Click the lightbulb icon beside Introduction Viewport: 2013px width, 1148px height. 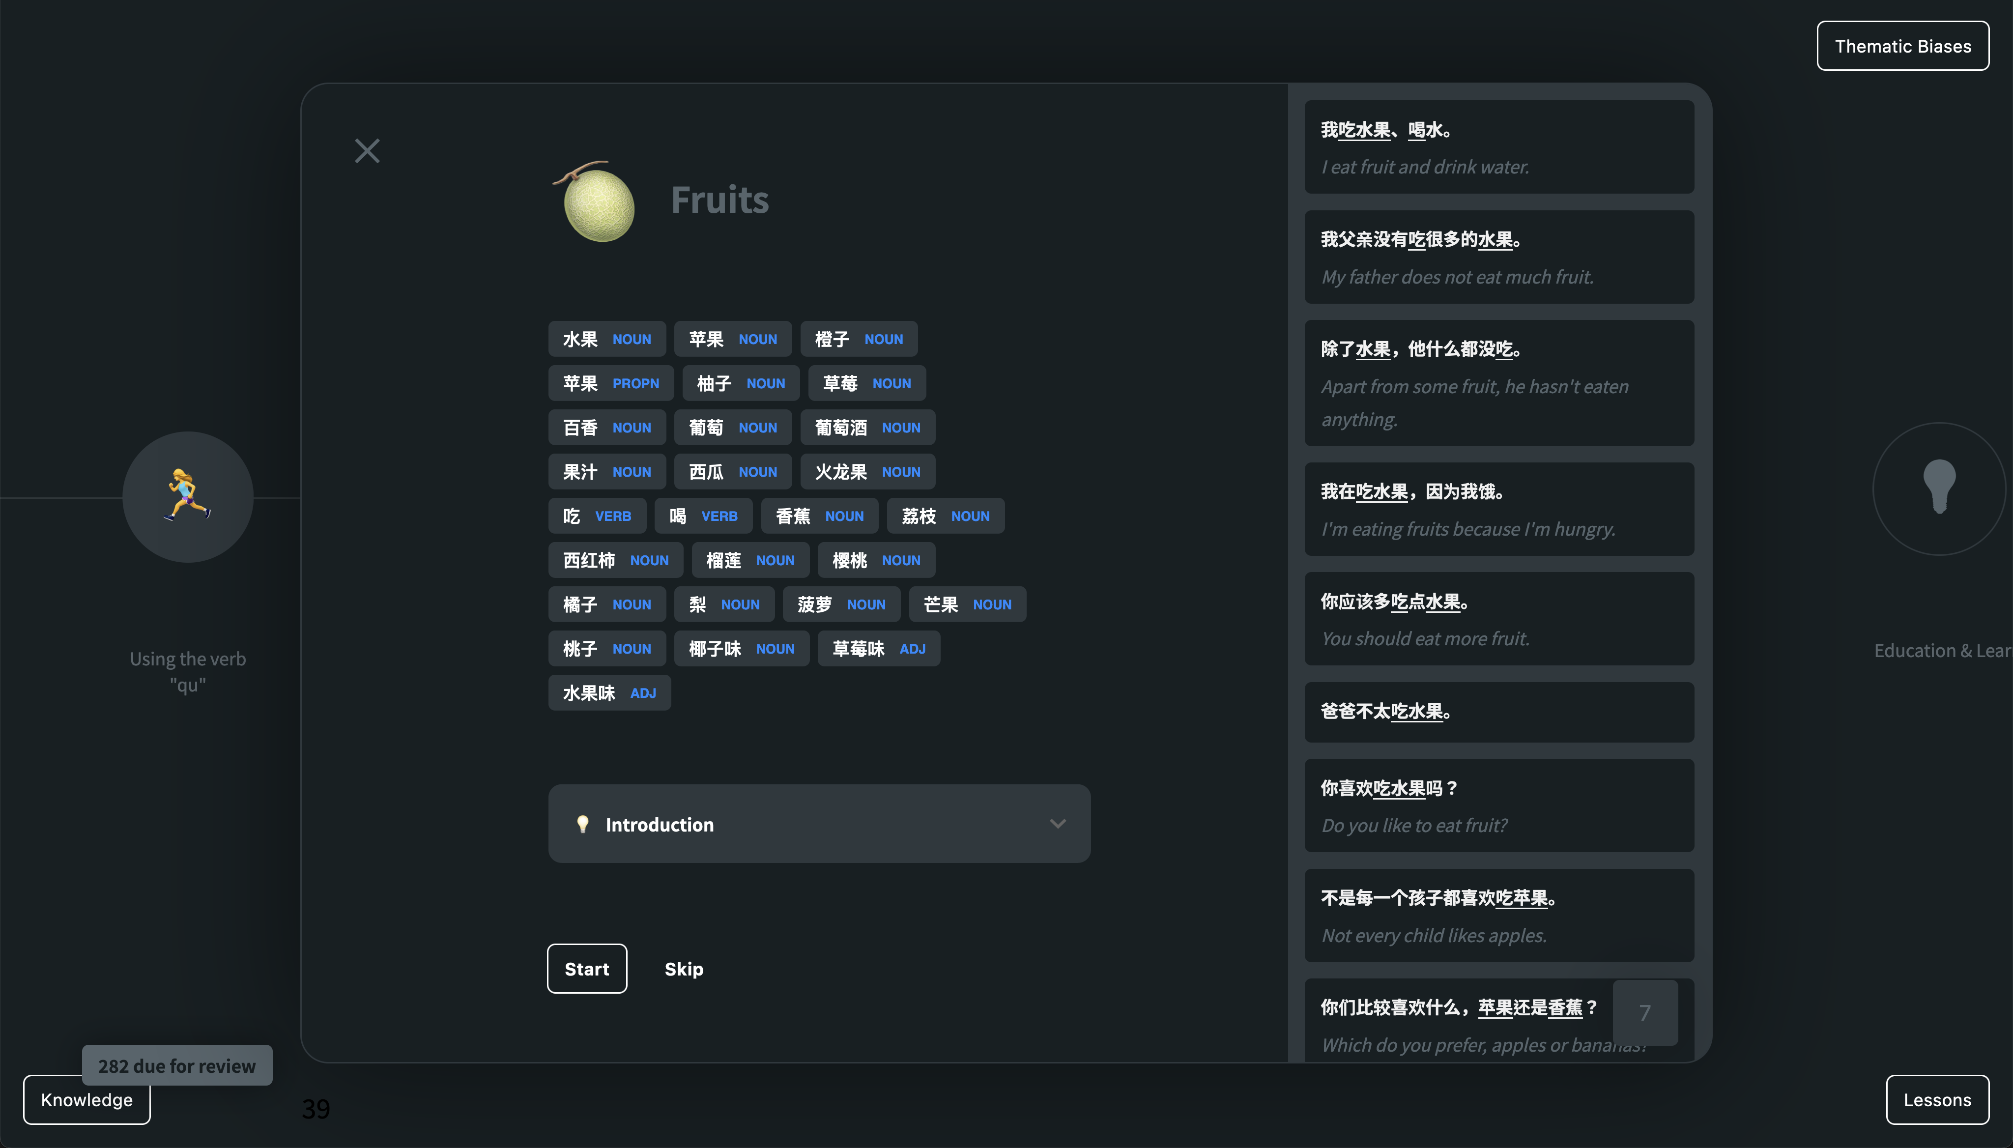[583, 824]
